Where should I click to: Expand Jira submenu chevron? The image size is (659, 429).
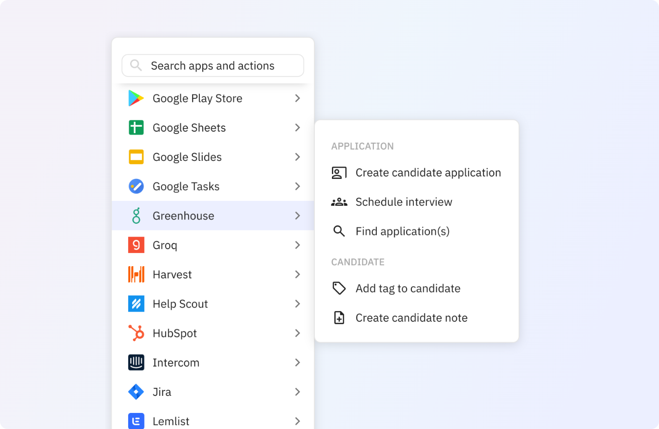coord(297,391)
